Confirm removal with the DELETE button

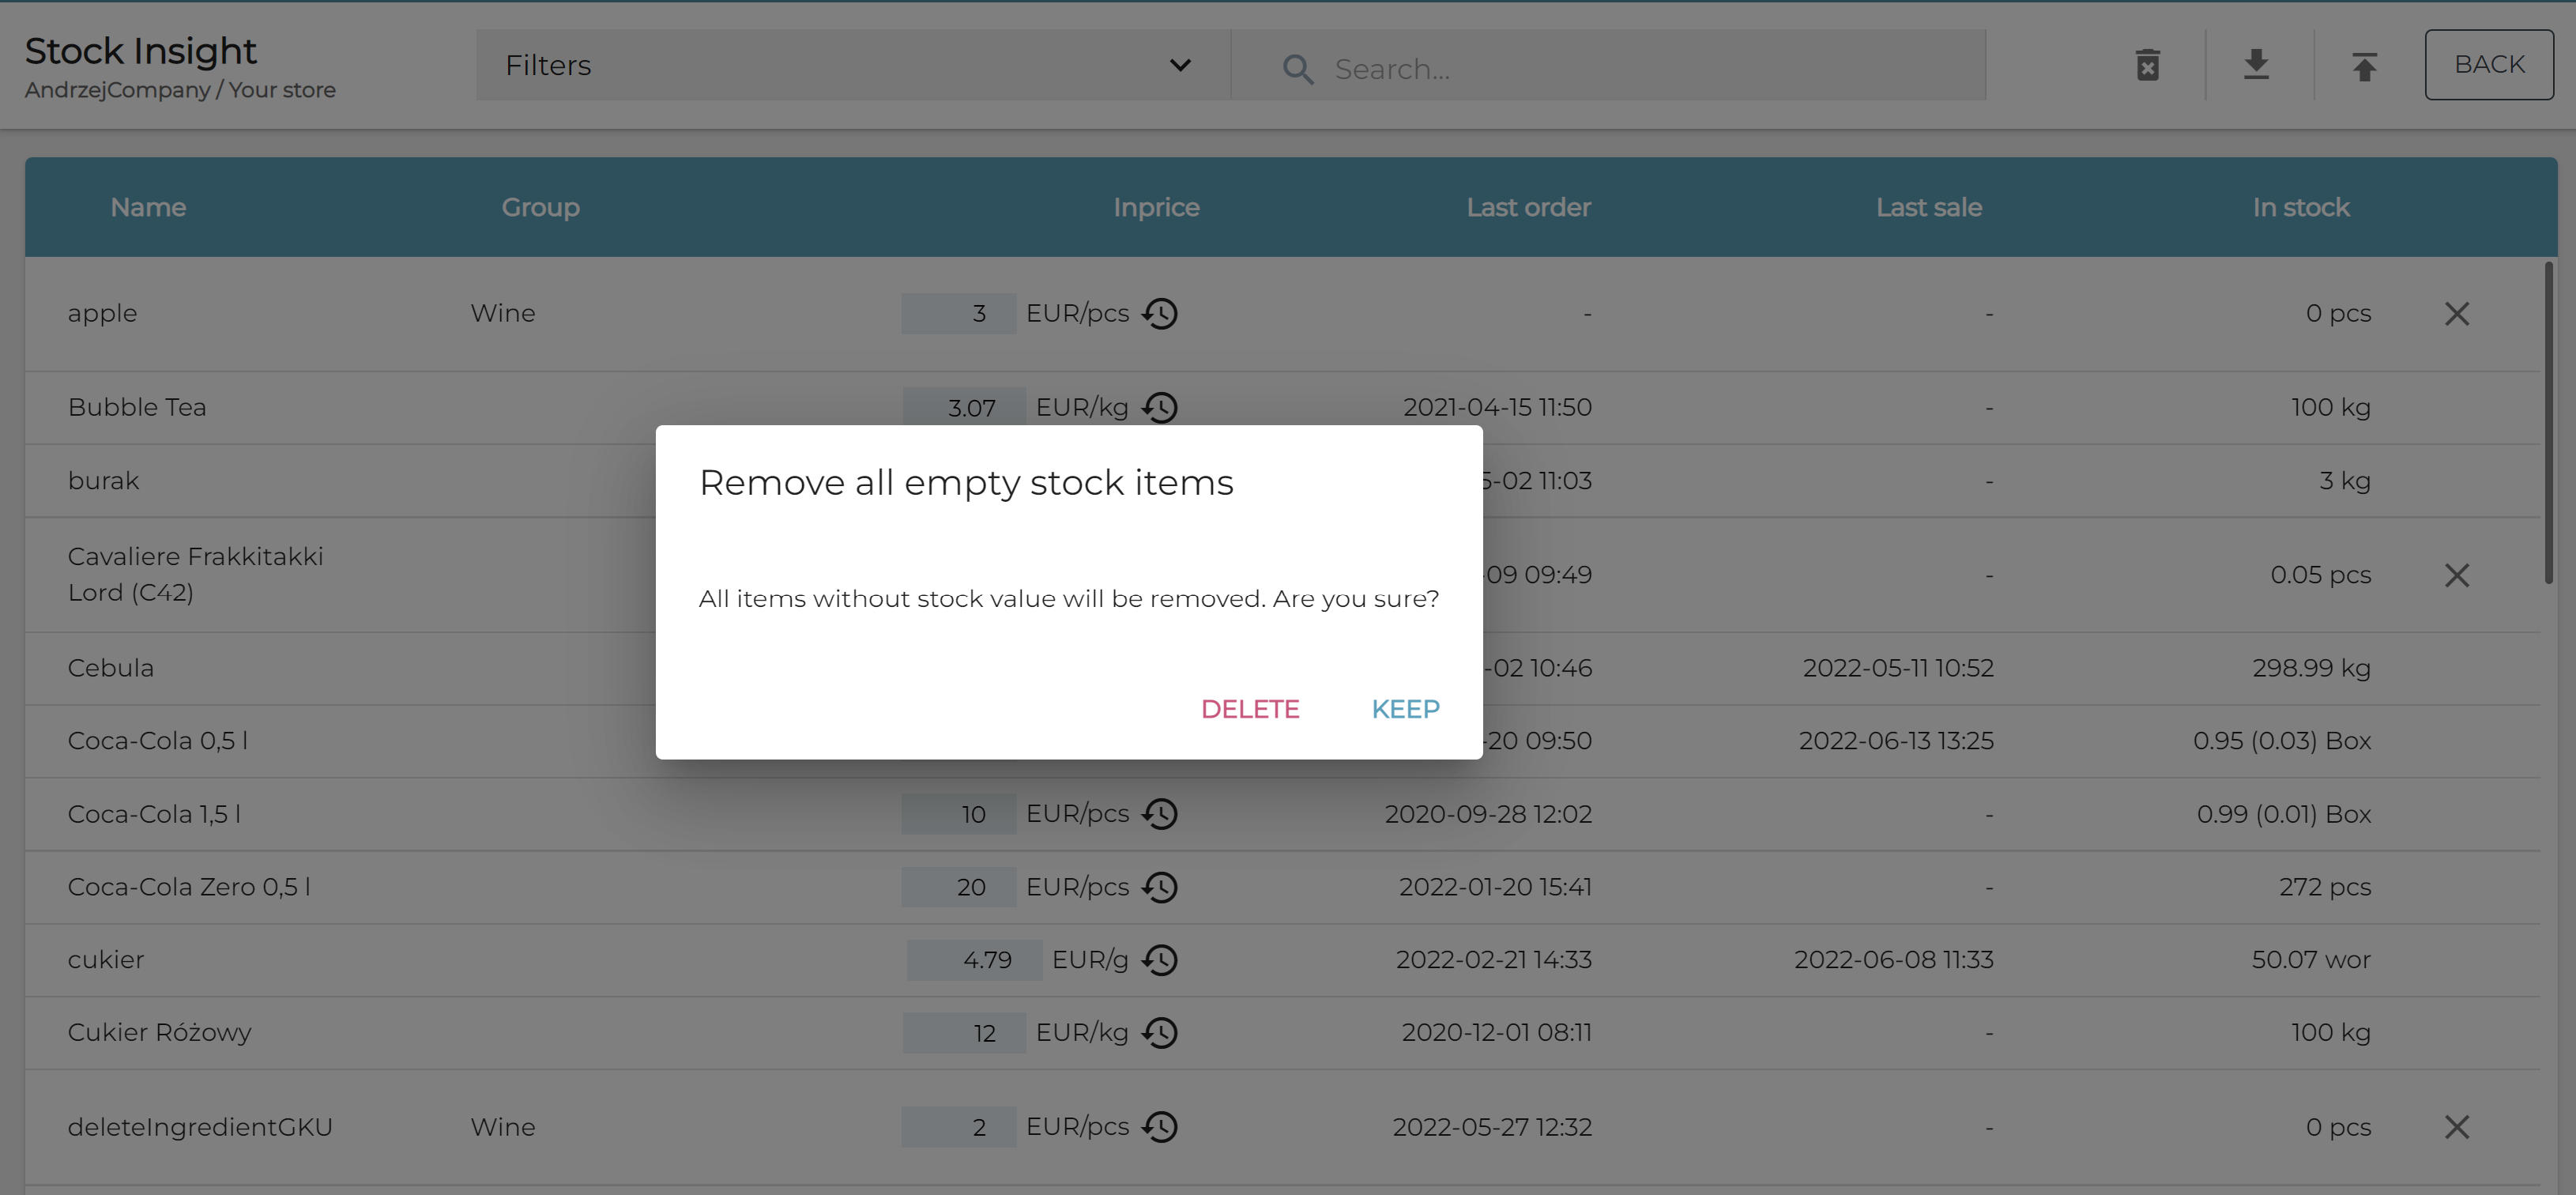click(1250, 709)
